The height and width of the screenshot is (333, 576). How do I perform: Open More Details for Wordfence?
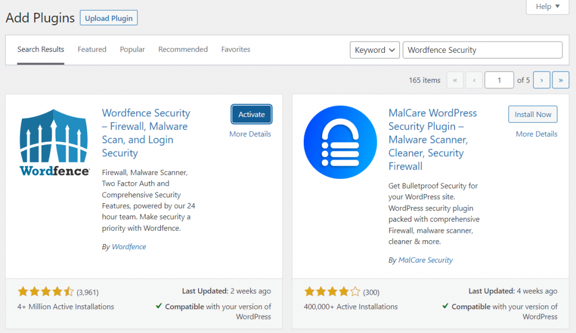250,134
